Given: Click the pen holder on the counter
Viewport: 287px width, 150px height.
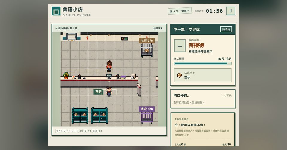Looking at the screenshot, I should [79, 77].
